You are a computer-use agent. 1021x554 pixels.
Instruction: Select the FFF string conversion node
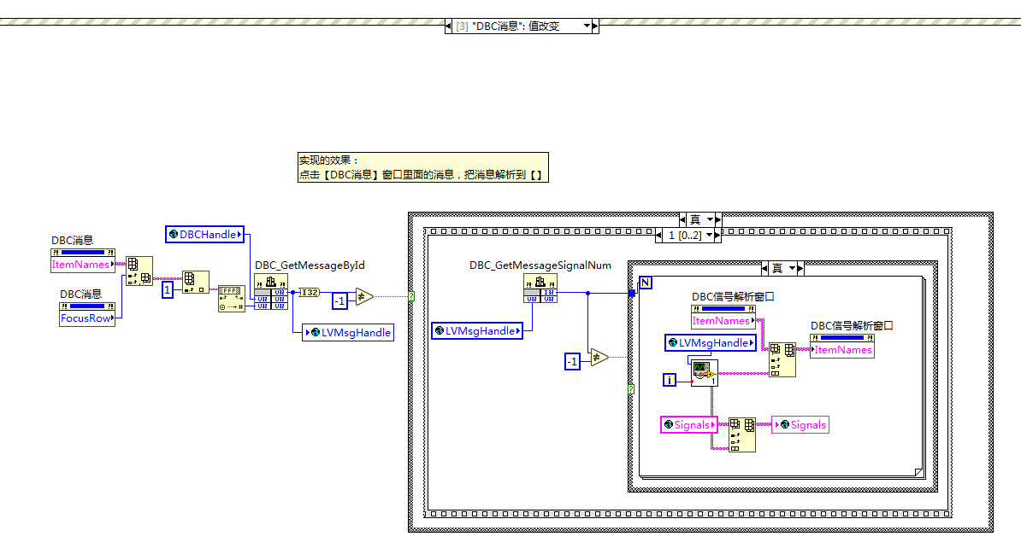231,299
